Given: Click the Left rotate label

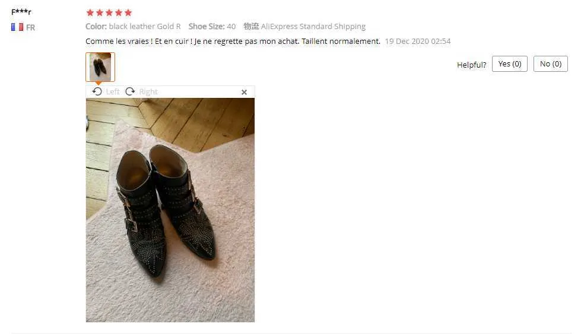Looking at the screenshot, I should [113, 91].
